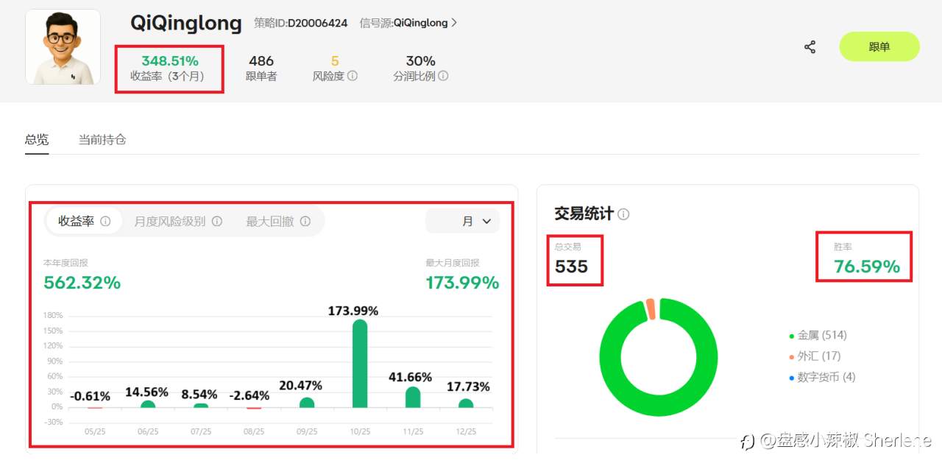Click the 08/25 axis label
This screenshot has height=469, width=942.
click(x=254, y=431)
